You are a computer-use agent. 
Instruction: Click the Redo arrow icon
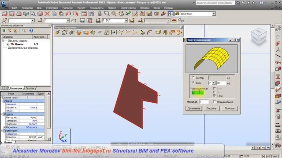(75, 14)
